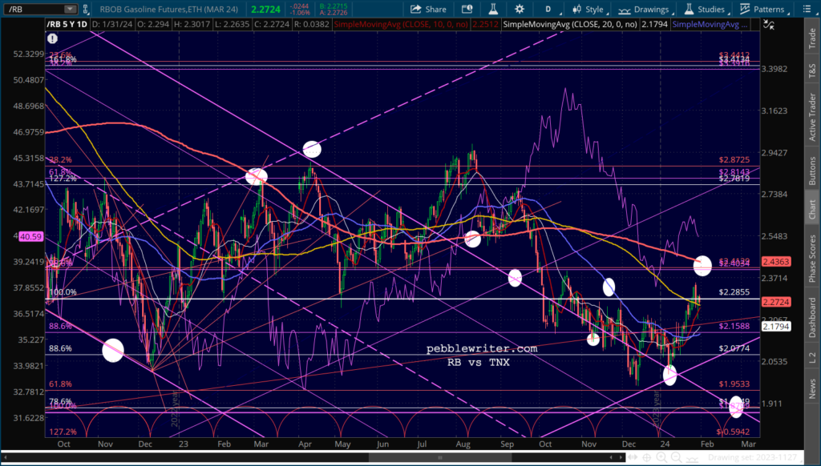Click the scrollbar left arrow

(x=4, y=458)
